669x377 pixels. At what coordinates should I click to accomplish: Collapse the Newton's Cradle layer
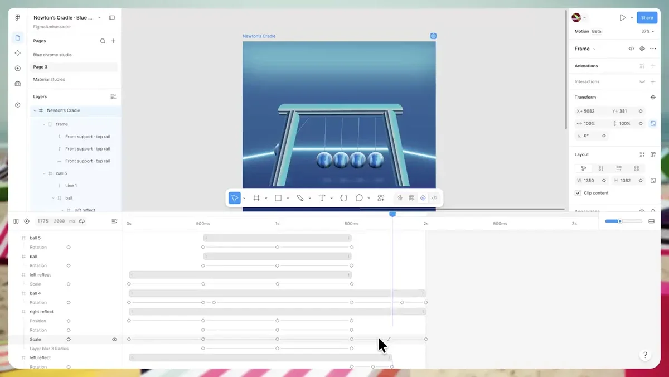35,110
